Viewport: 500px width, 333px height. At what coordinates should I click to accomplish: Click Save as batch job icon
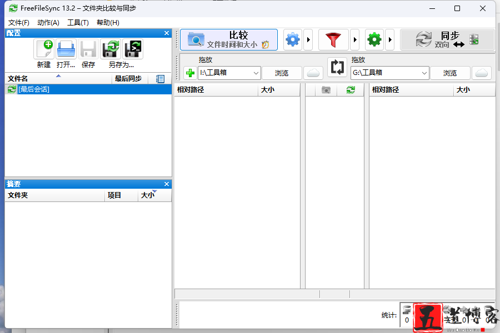[x=133, y=49]
